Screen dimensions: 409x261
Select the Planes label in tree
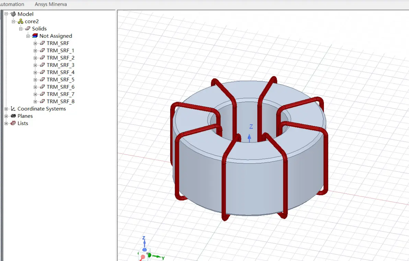tap(25, 116)
